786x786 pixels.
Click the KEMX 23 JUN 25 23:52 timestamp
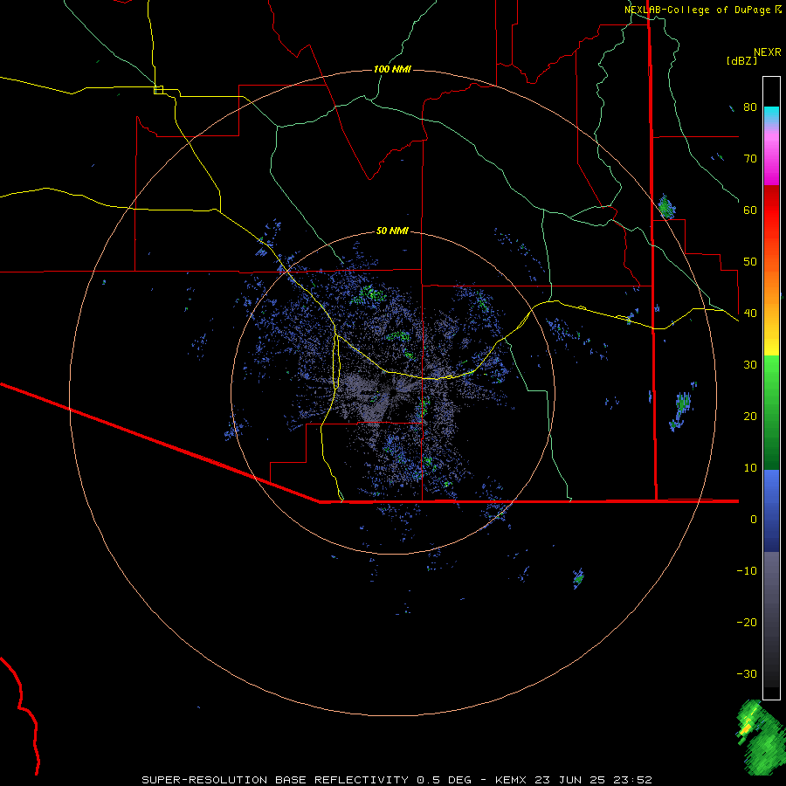(574, 780)
